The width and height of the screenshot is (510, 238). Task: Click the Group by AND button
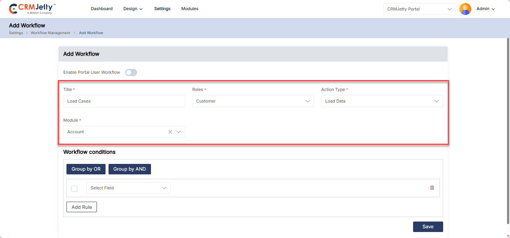(130, 169)
